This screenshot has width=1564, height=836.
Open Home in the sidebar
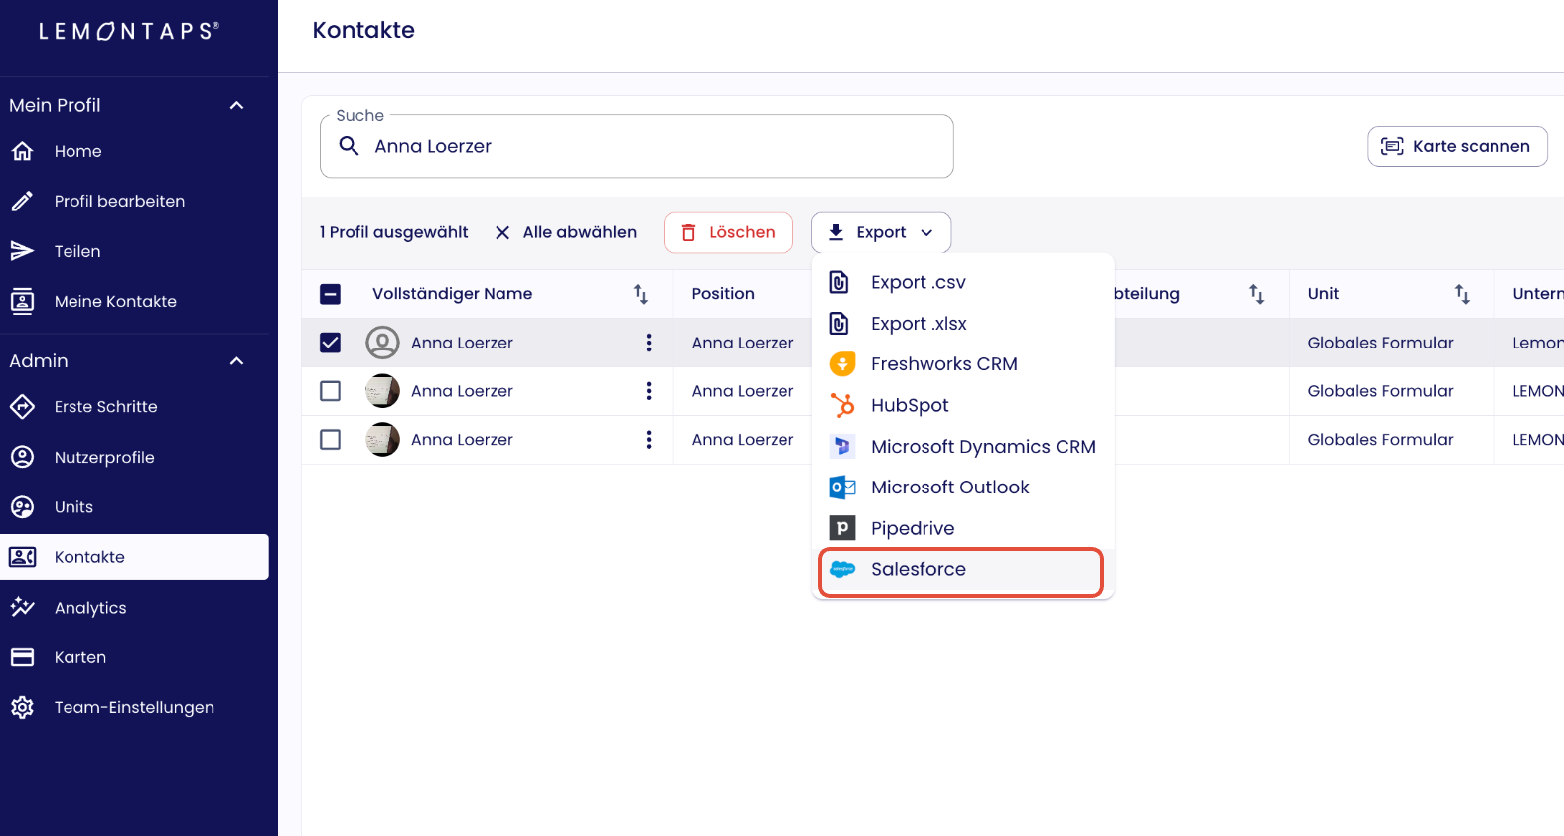click(x=134, y=151)
